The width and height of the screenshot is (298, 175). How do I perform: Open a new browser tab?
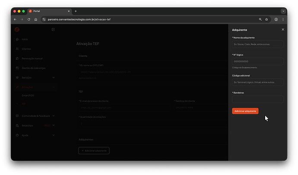coord(76,11)
